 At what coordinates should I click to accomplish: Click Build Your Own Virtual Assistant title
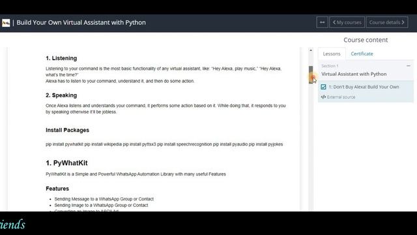(81, 22)
